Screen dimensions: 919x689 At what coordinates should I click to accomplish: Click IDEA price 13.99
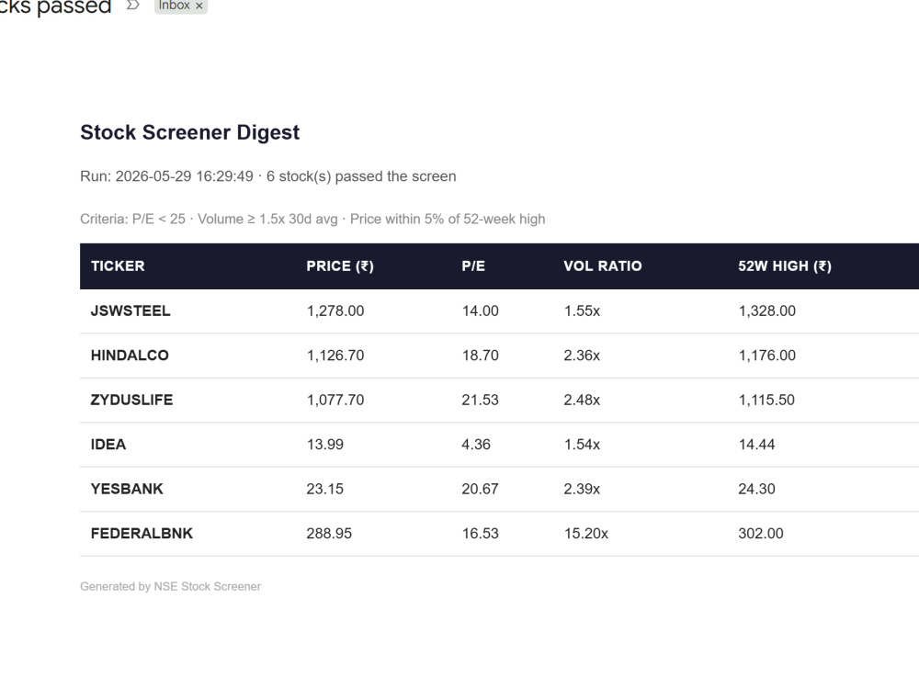pyautogui.click(x=325, y=445)
